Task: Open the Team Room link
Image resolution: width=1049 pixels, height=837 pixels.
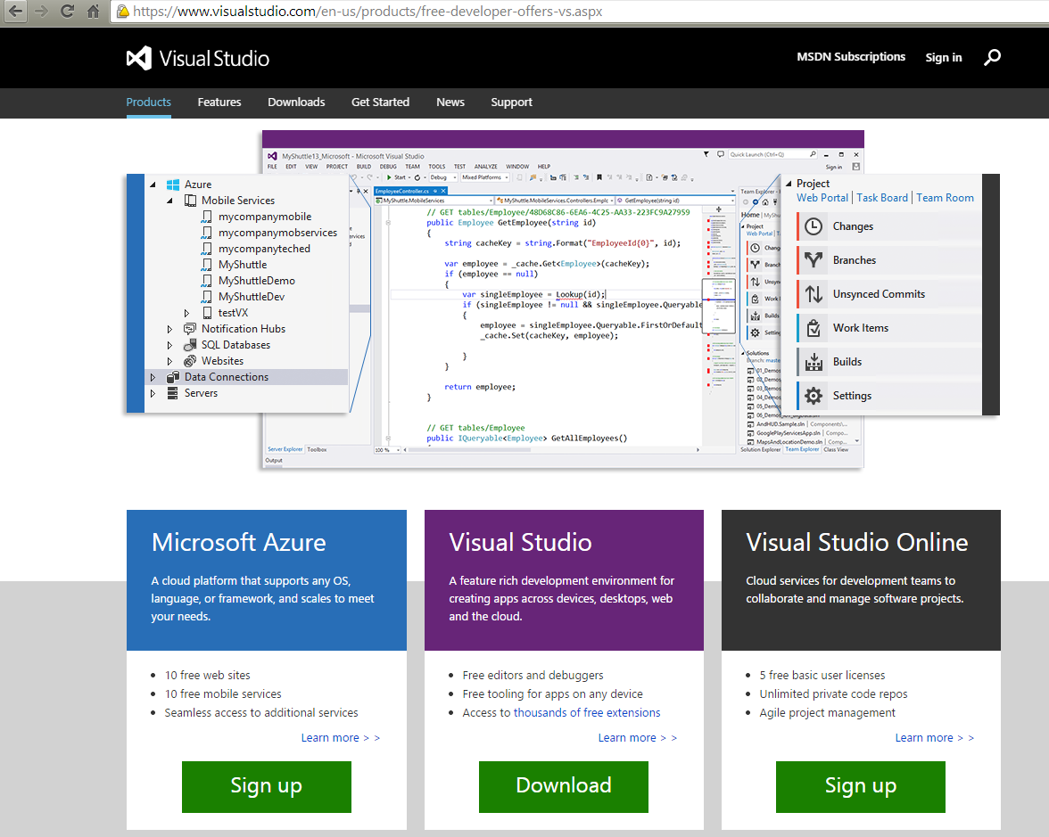Action: (x=946, y=198)
